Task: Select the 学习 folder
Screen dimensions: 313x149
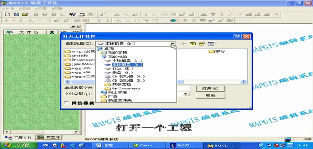Action: coord(216,51)
